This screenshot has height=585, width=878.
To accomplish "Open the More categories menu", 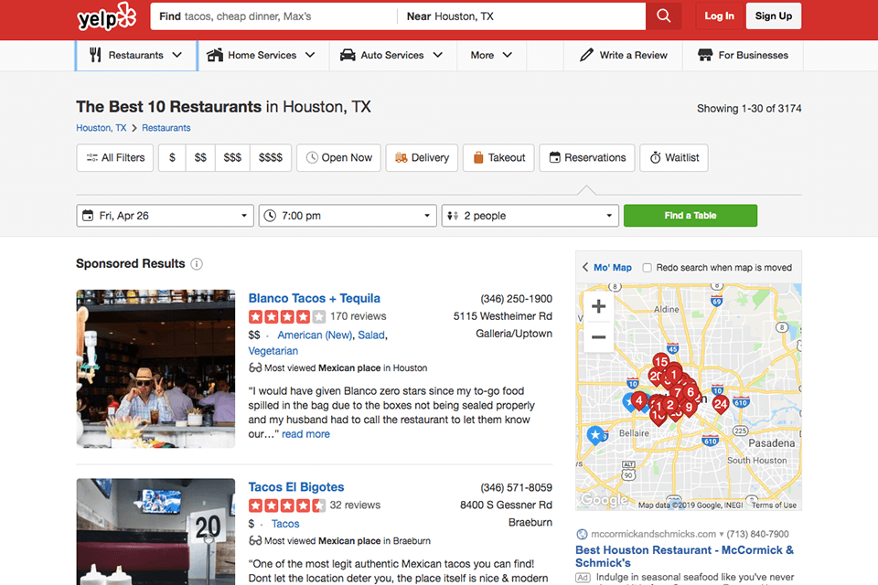I will click(490, 55).
